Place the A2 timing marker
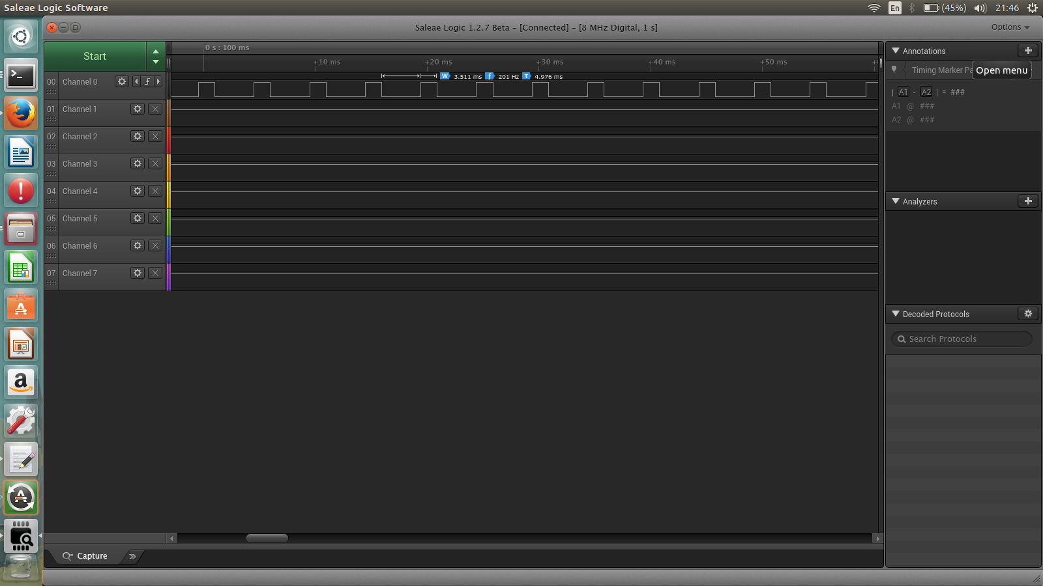Screen dimensions: 1043x586 click(926, 92)
